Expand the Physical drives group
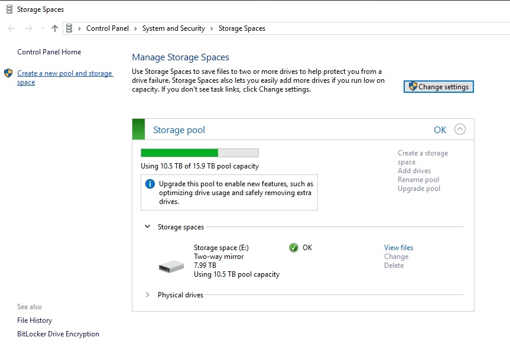Viewport: 510px width, 350px height. click(x=147, y=294)
